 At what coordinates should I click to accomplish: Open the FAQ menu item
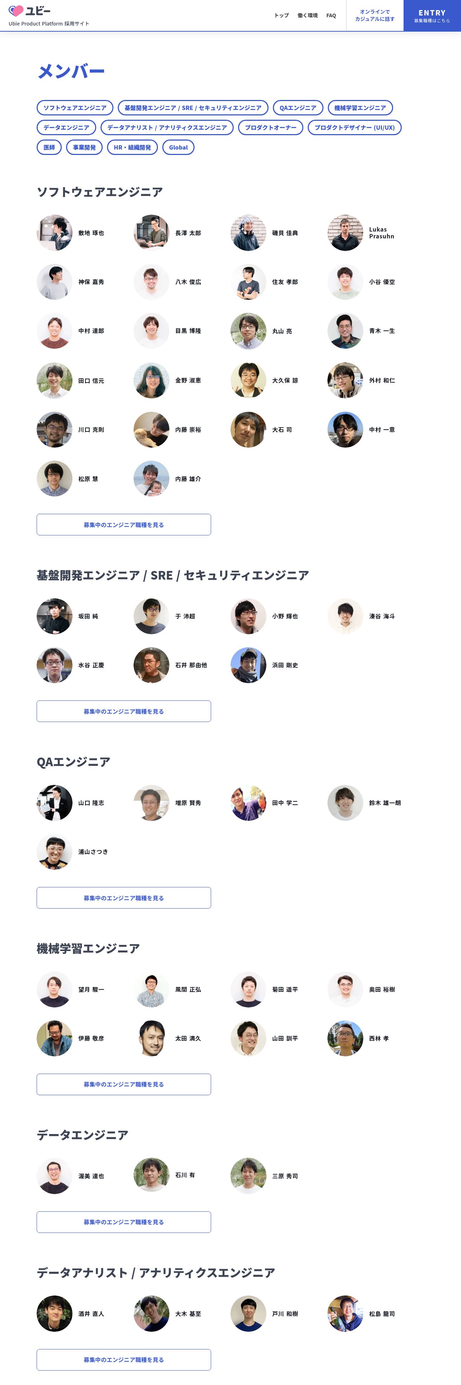(x=331, y=15)
